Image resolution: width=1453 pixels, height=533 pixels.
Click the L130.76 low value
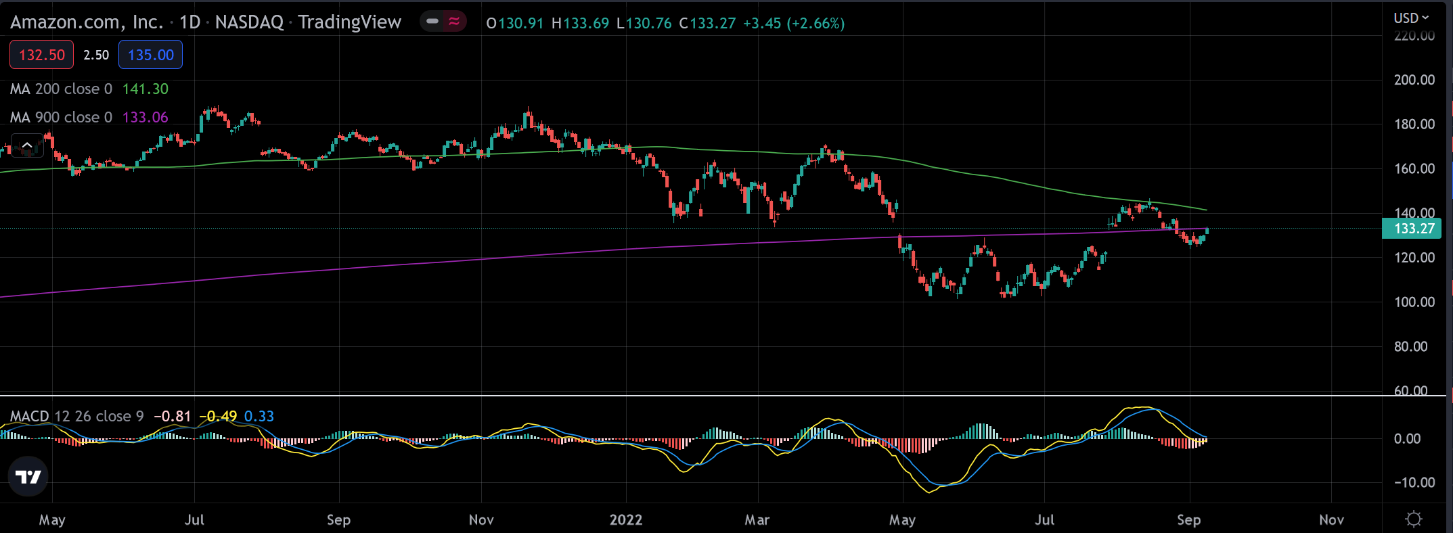click(644, 23)
